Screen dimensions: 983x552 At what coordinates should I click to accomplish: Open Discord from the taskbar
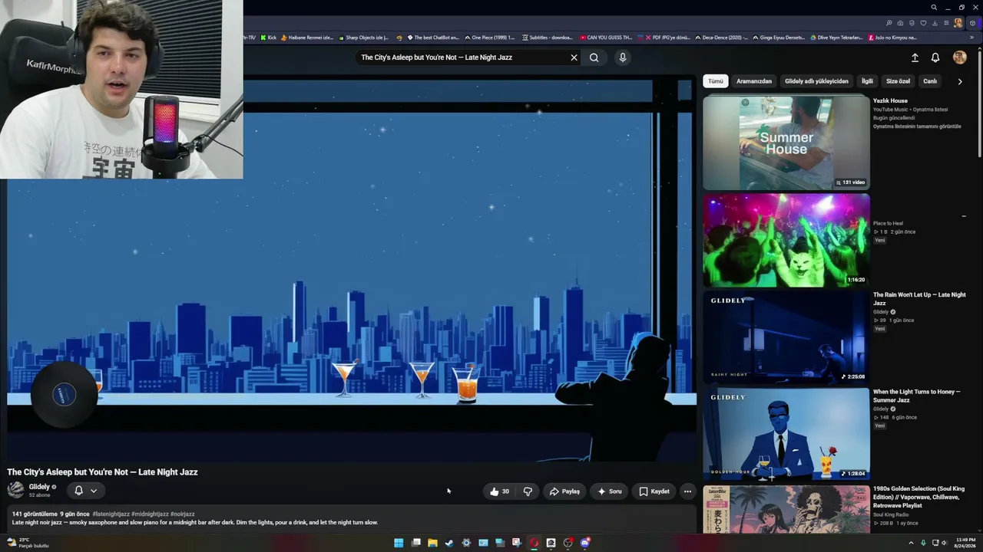click(x=585, y=543)
